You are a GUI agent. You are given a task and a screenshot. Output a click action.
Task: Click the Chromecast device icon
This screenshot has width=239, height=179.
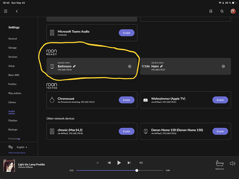pos(52,100)
